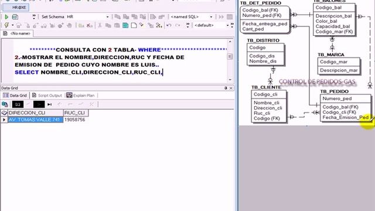Viewport: 375px width, 211px height.
Task: Click the RUC_CLI column header
Action: click(x=76, y=113)
